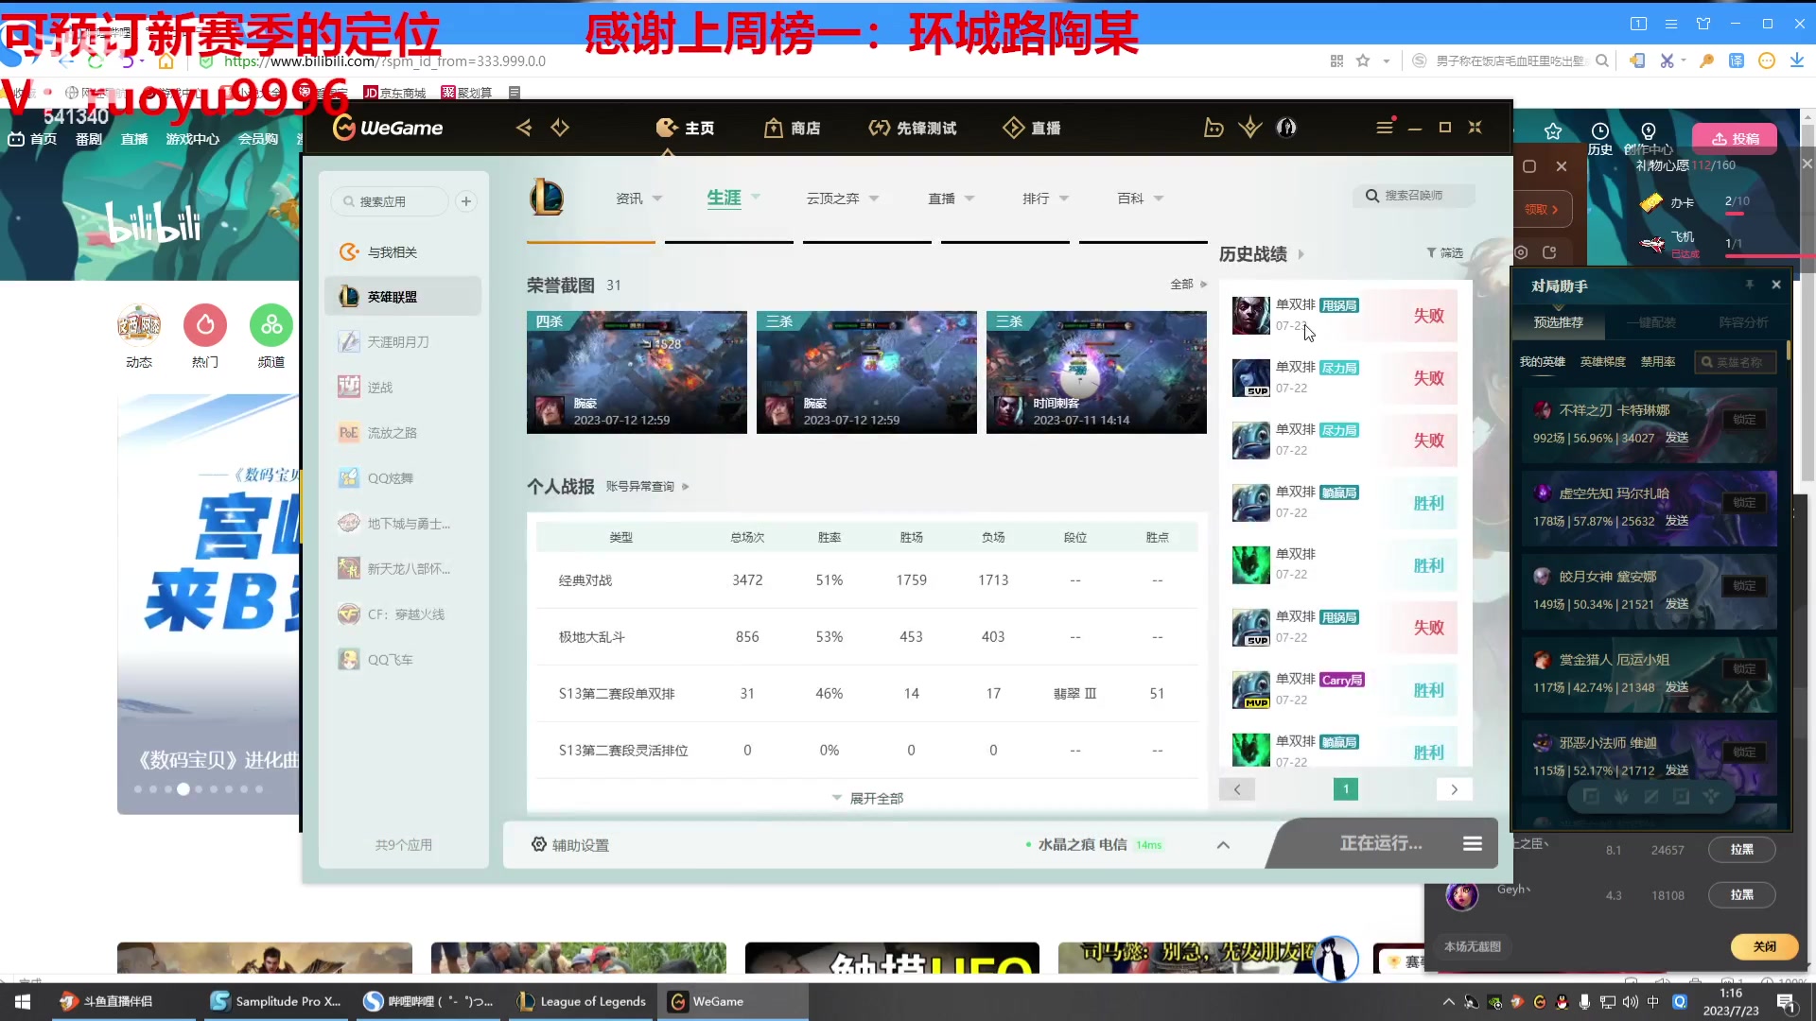Open 辅助设置 settings gear
The width and height of the screenshot is (1816, 1021).
pos(569,844)
